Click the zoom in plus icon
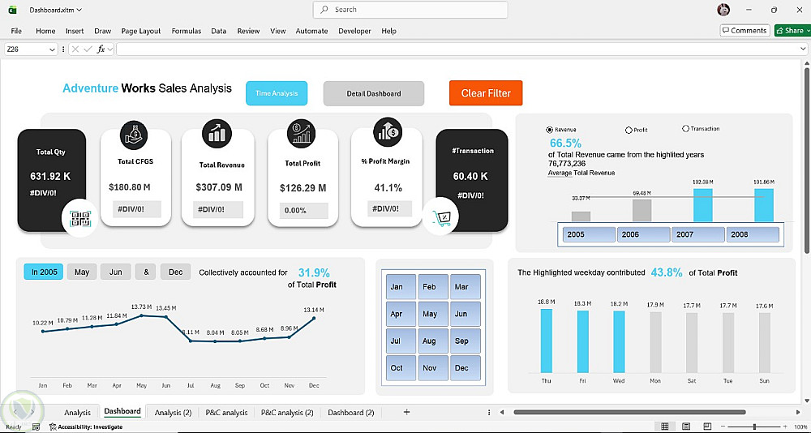This screenshot has width=811, height=433. [x=785, y=427]
